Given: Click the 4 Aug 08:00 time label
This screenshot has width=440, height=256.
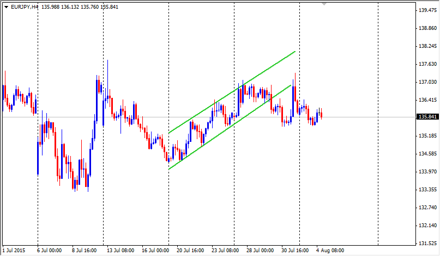Looking at the screenshot, I should 330,251.
